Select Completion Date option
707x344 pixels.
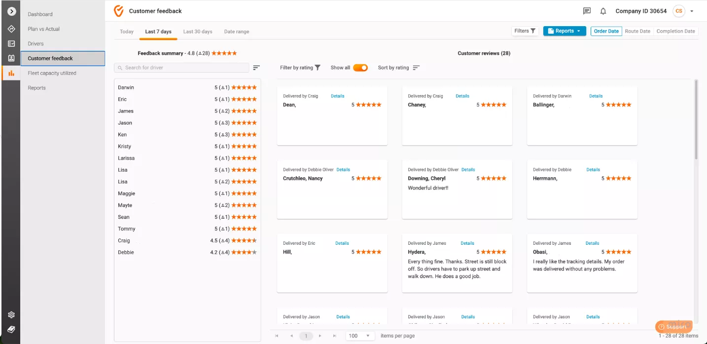676,31
